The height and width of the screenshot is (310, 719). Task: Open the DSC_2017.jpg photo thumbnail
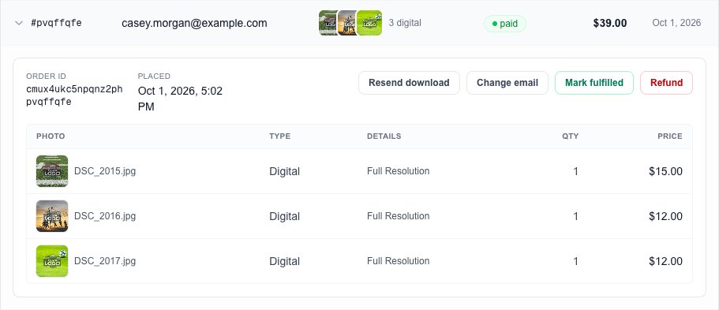(52, 261)
